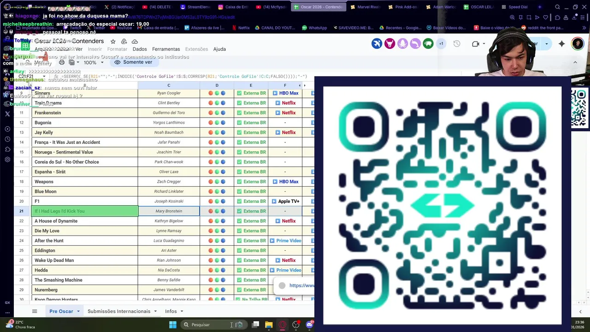590x332 pixels.
Task: Toggle Externa BR checkbox in Jay Kelly row
Action: click(x=239, y=132)
